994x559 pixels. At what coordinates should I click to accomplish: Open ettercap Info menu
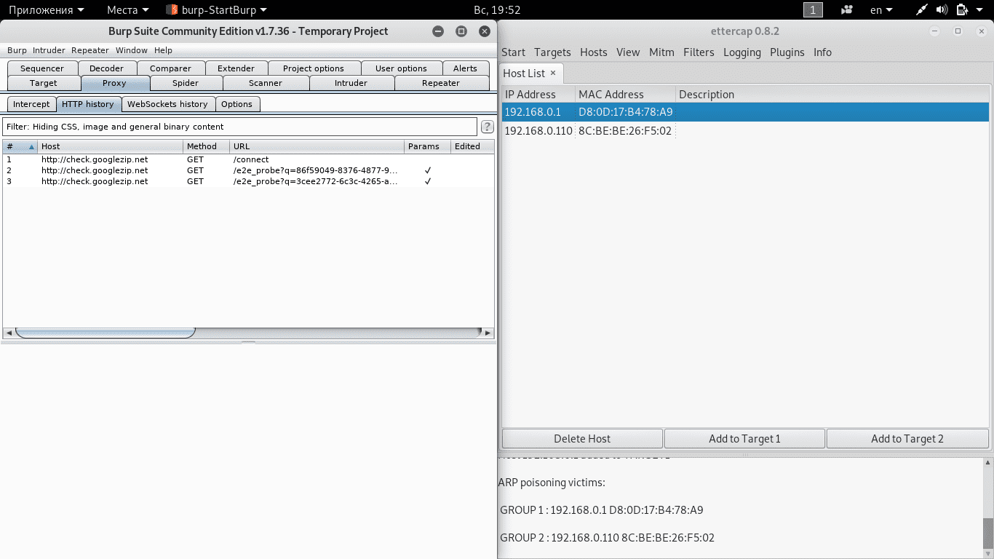pos(822,52)
